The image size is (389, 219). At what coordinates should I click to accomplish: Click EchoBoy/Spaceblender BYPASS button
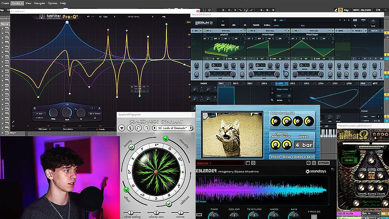[324, 163]
